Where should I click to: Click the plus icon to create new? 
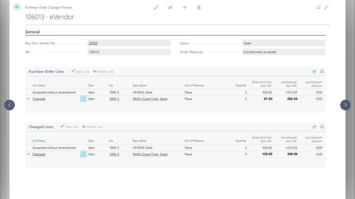[x=185, y=8]
